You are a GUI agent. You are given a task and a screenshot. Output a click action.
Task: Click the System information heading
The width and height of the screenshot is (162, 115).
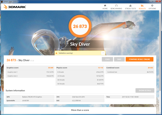[15, 91]
